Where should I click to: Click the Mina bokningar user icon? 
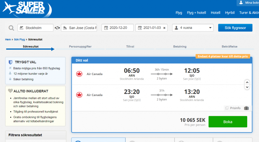pyautogui.click(x=241, y=3)
